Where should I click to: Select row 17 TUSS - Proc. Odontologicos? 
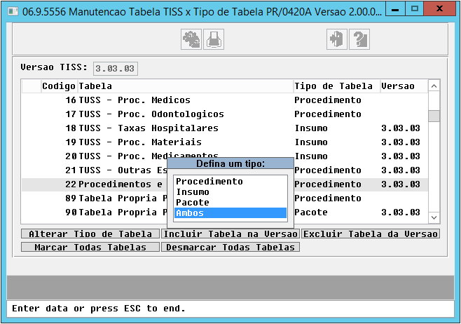coord(225,114)
